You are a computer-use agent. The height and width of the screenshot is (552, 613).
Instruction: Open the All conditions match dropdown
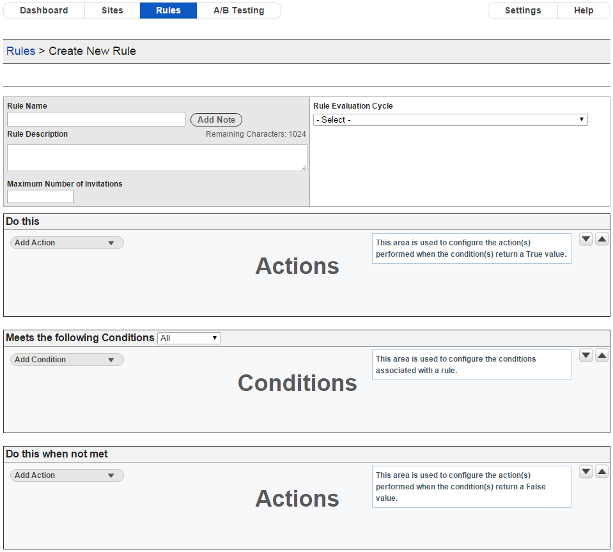coord(189,339)
